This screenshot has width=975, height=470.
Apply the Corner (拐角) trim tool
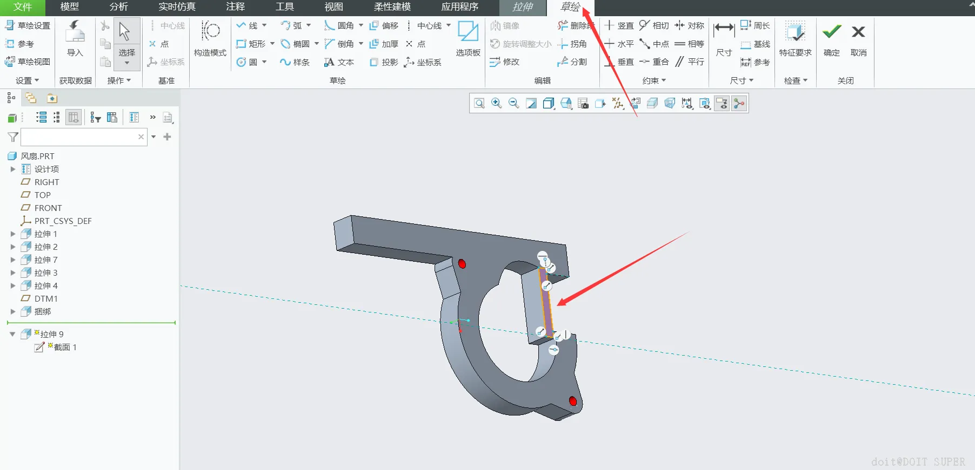coord(572,44)
